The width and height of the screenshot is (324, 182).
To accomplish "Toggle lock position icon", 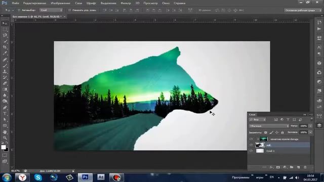I will (x=277, y=132).
